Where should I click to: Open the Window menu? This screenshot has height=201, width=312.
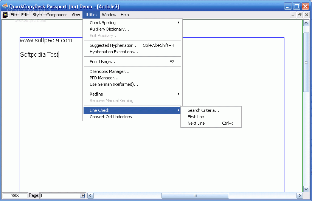109,15
